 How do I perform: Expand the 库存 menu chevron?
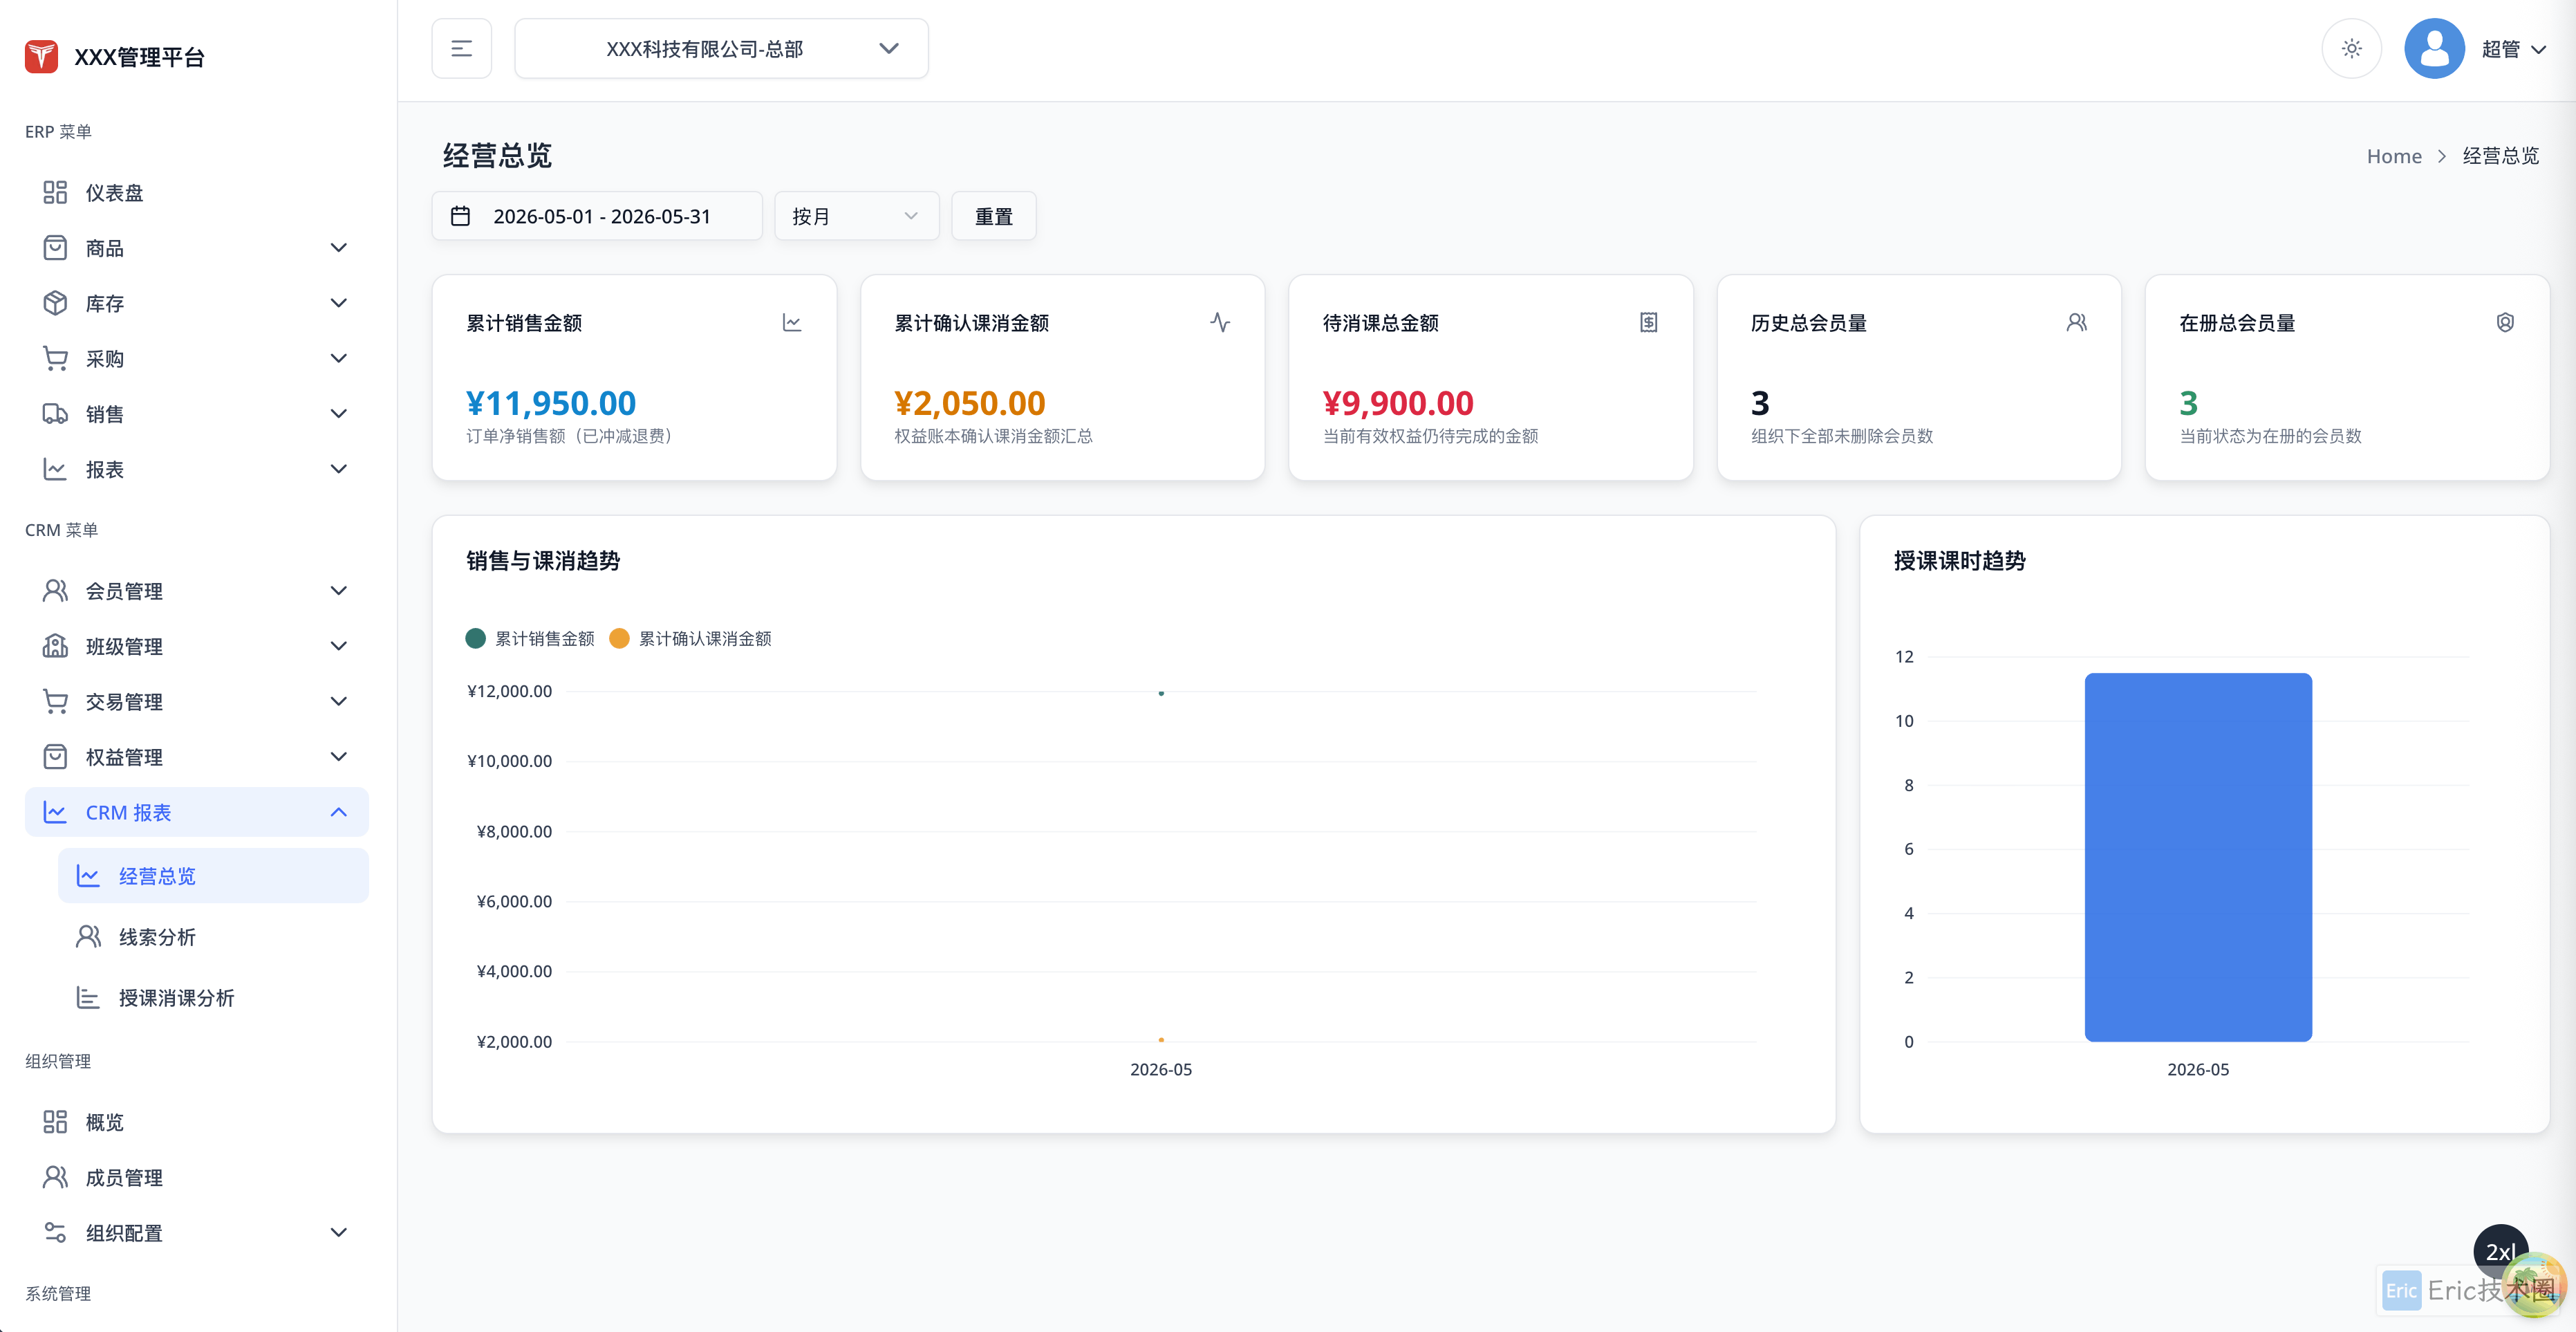339,303
